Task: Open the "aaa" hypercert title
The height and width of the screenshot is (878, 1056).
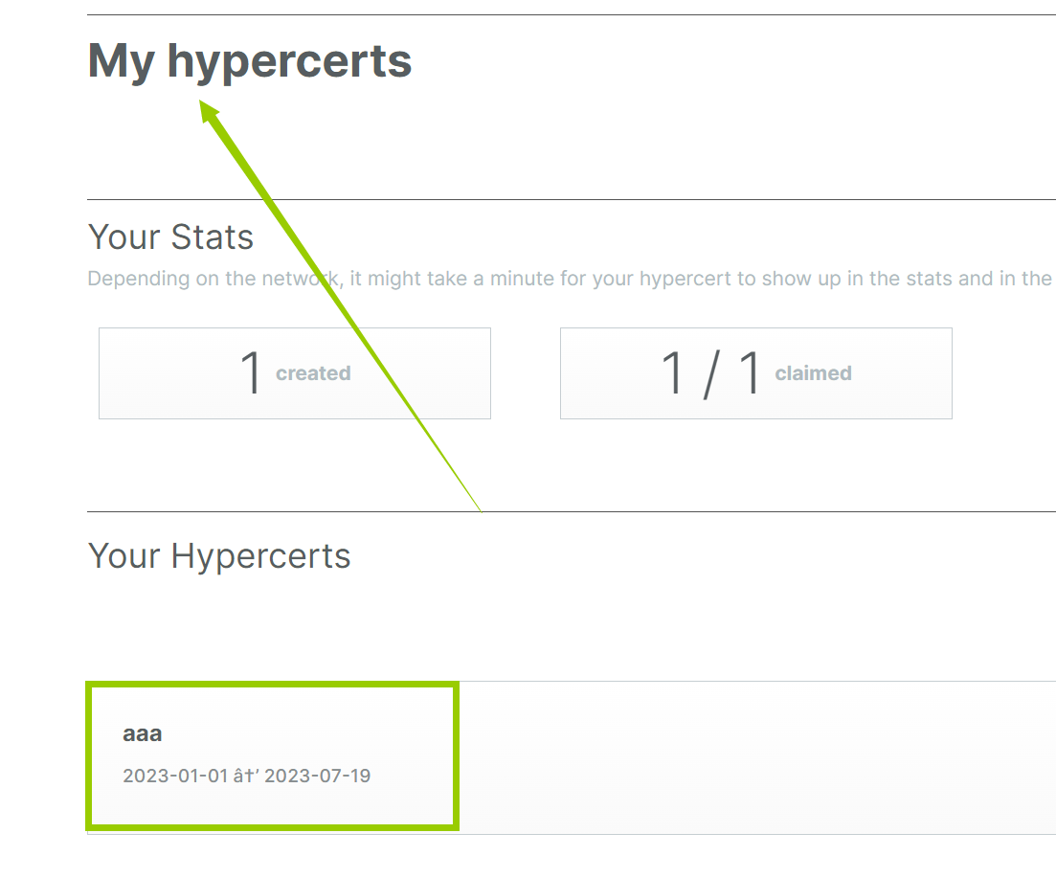Action: 143,734
